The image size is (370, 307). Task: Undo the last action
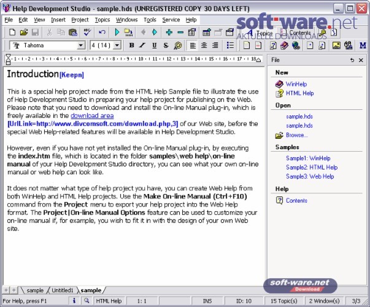[102, 32]
